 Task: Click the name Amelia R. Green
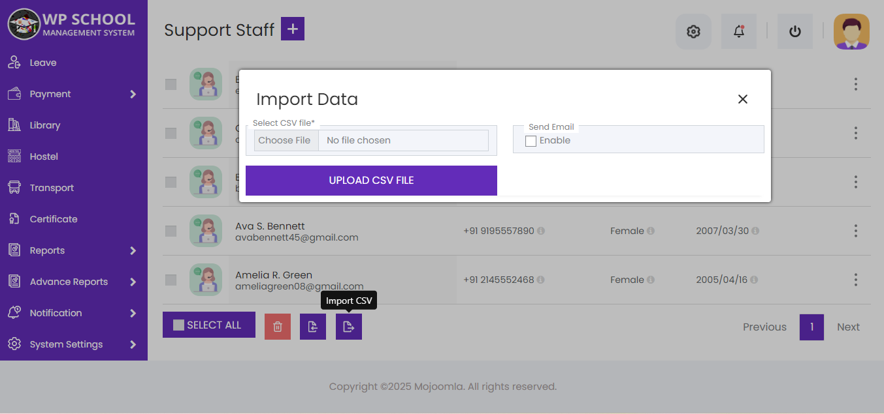pyautogui.click(x=274, y=275)
